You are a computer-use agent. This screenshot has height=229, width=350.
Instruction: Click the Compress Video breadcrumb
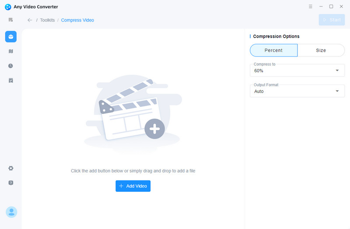(x=77, y=20)
